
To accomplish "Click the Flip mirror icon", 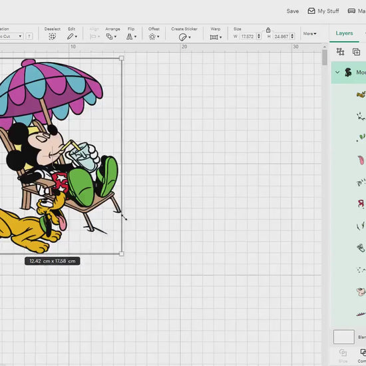I will point(130,37).
